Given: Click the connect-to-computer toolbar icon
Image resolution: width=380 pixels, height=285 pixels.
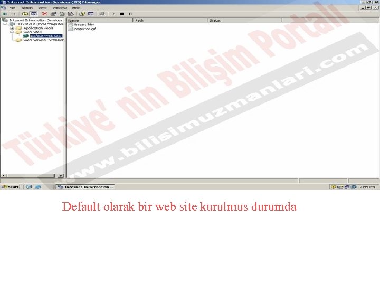Looking at the screenshot, I should [102, 14].
